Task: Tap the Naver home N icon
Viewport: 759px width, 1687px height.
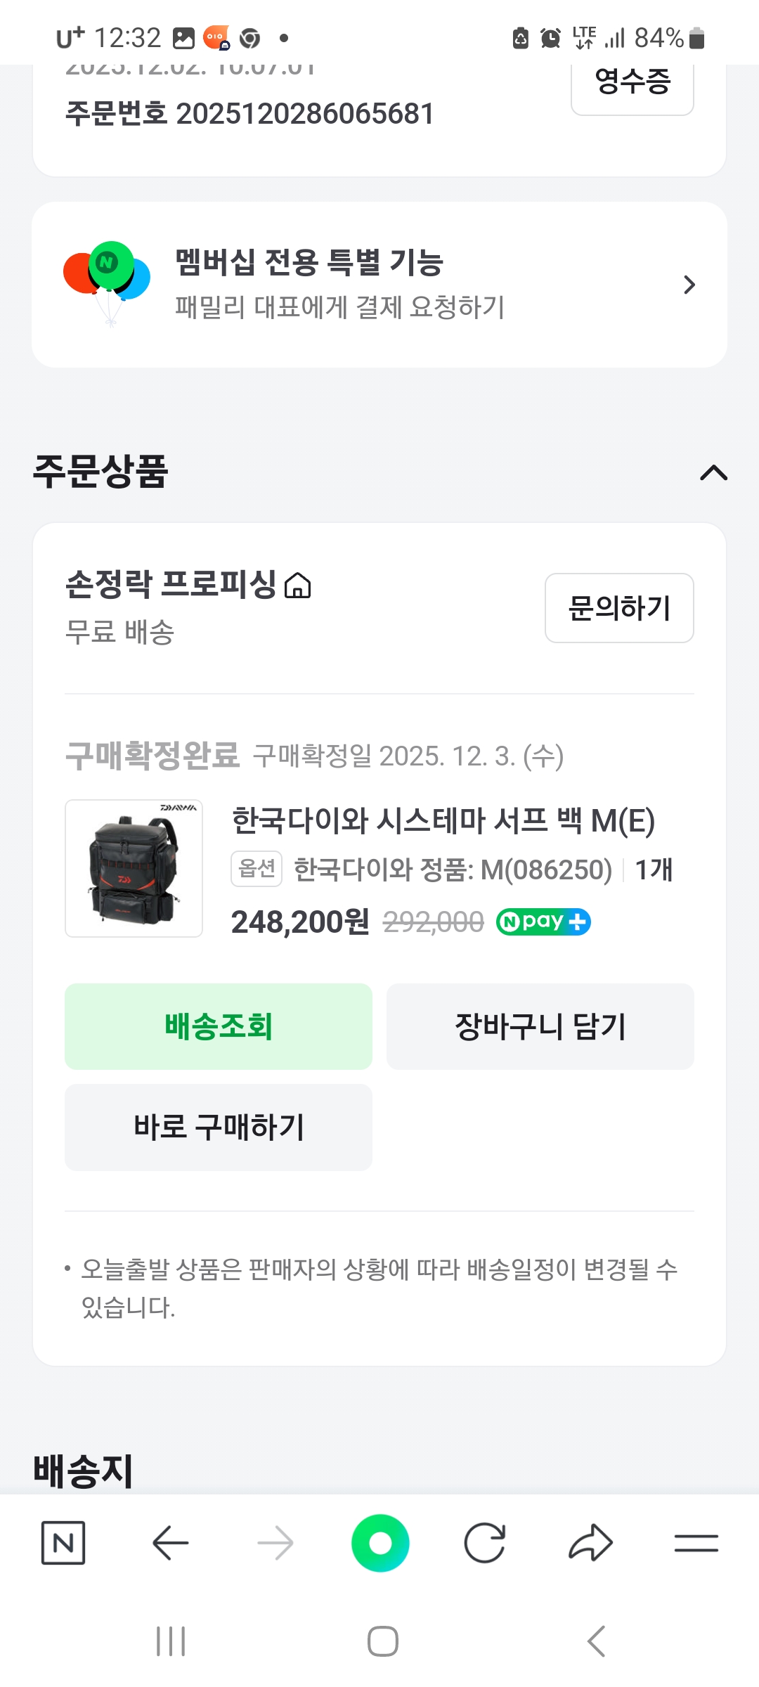Action: [63, 1543]
